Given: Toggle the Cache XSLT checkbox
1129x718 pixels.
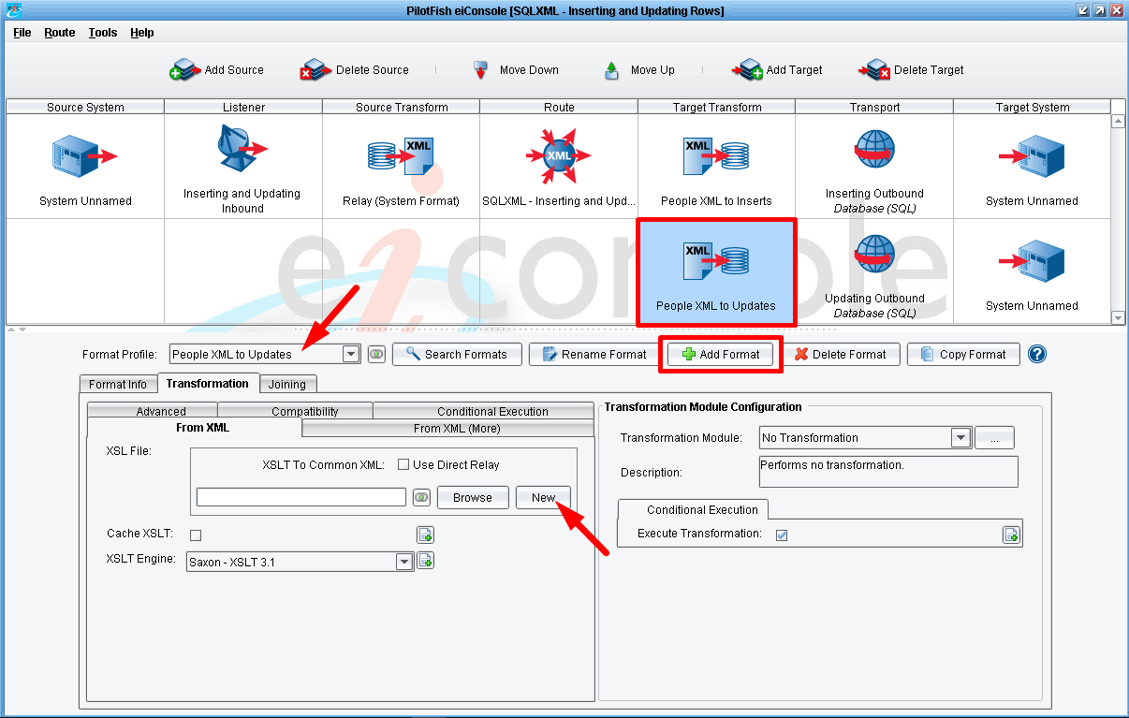Looking at the screenshot, I should (196, 535).
